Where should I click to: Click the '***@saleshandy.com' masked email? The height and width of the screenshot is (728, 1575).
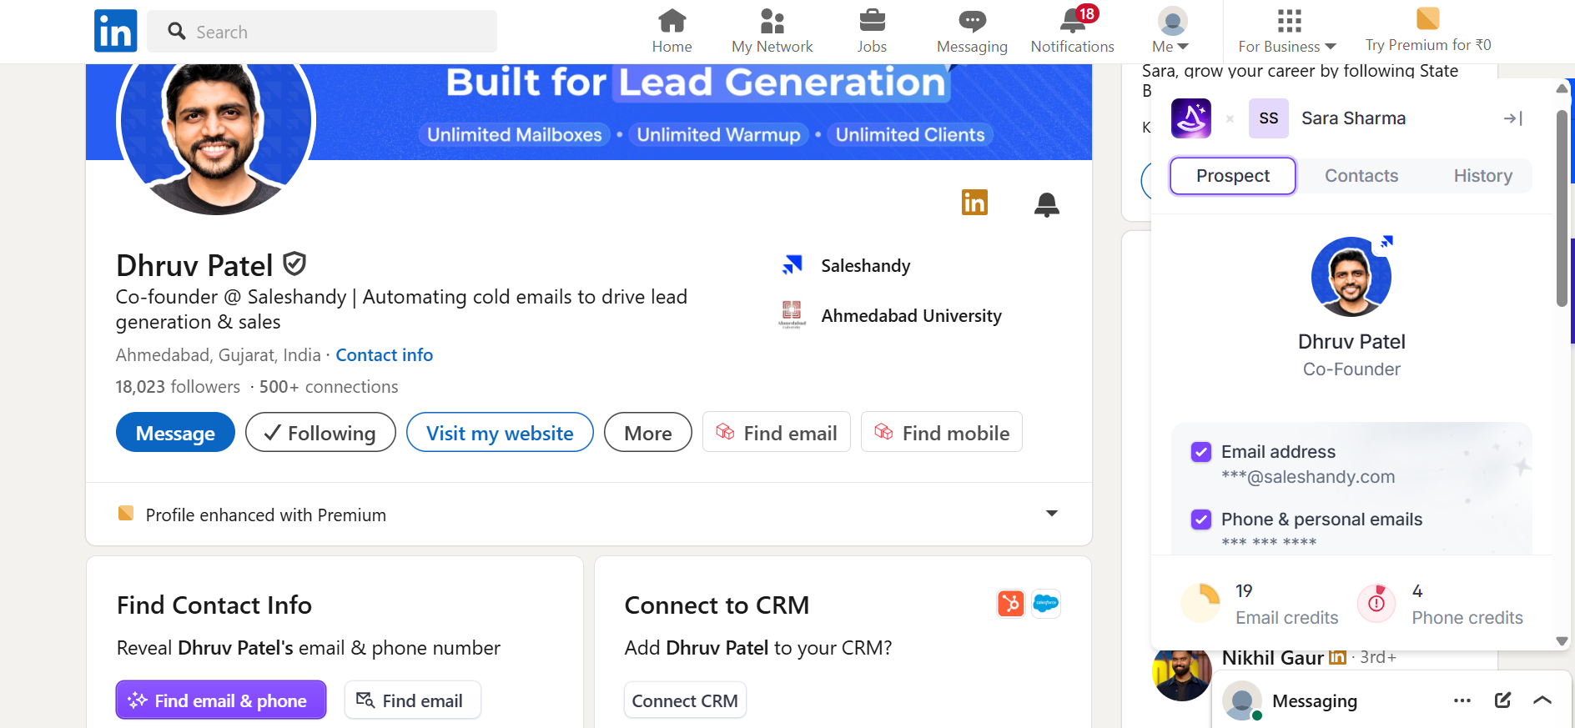pos(1307,476)
